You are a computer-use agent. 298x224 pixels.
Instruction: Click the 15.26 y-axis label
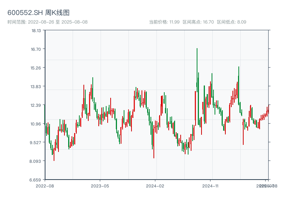click(36, 68)
